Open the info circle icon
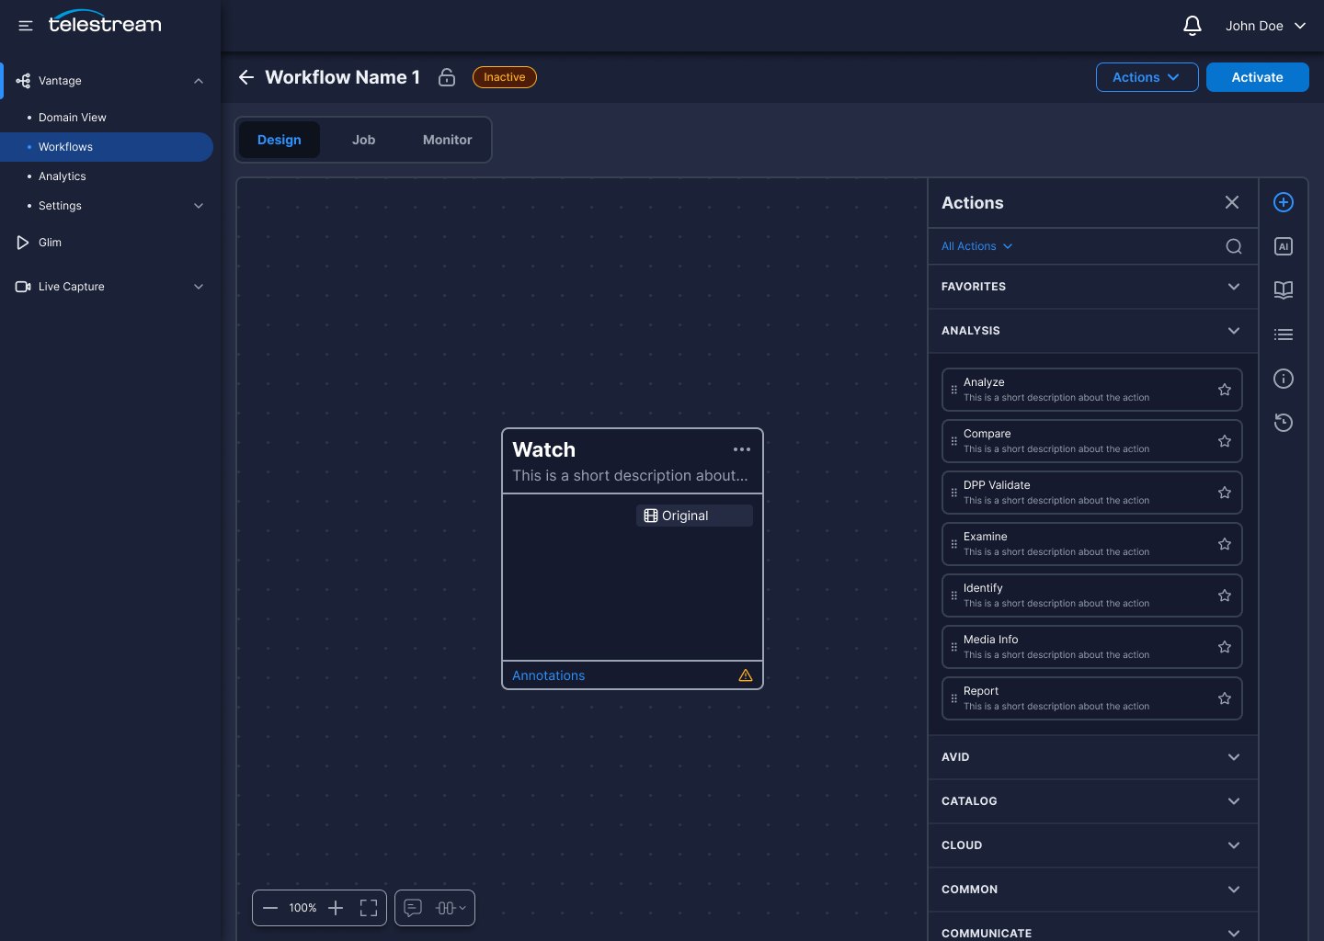Viewport: 1324px width, 941px height. (x=1284, y=379)
